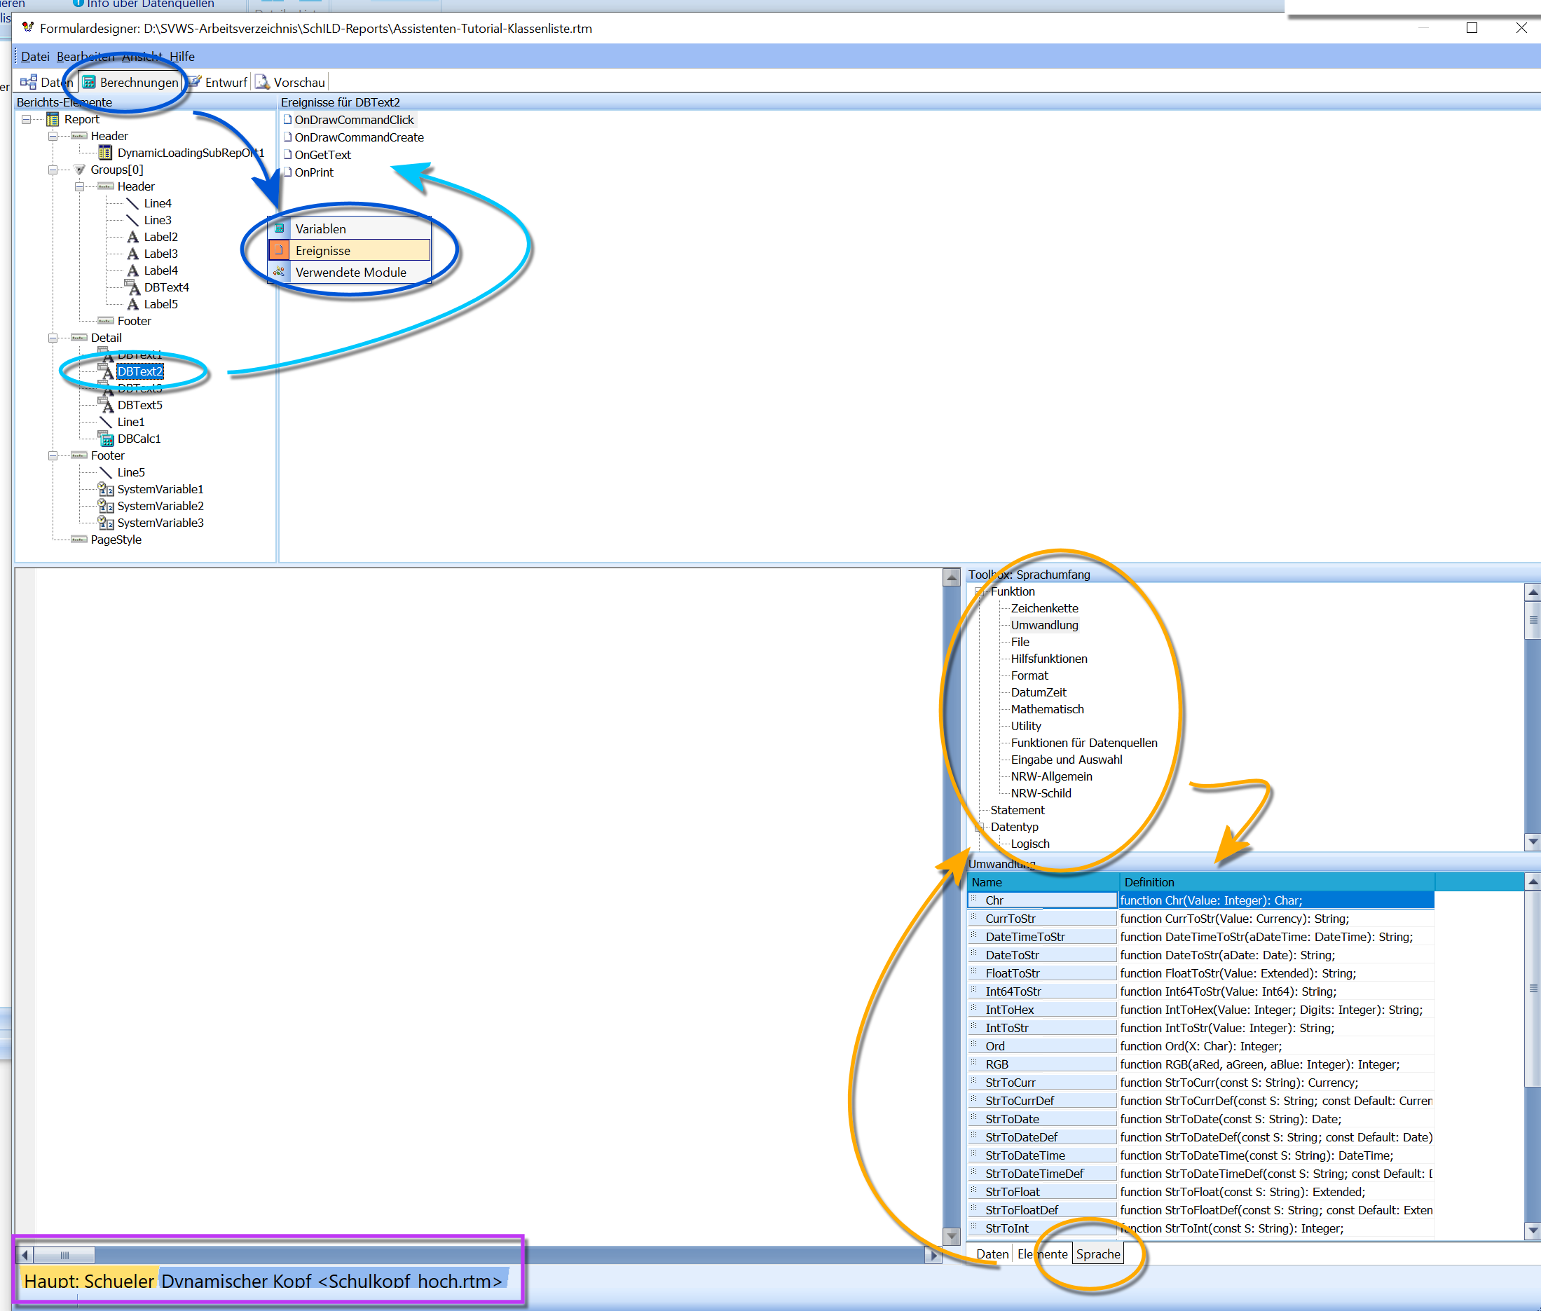Click the Line4 element icon
Viewport: 1541px width, 1311px height.
click(133, 203)
